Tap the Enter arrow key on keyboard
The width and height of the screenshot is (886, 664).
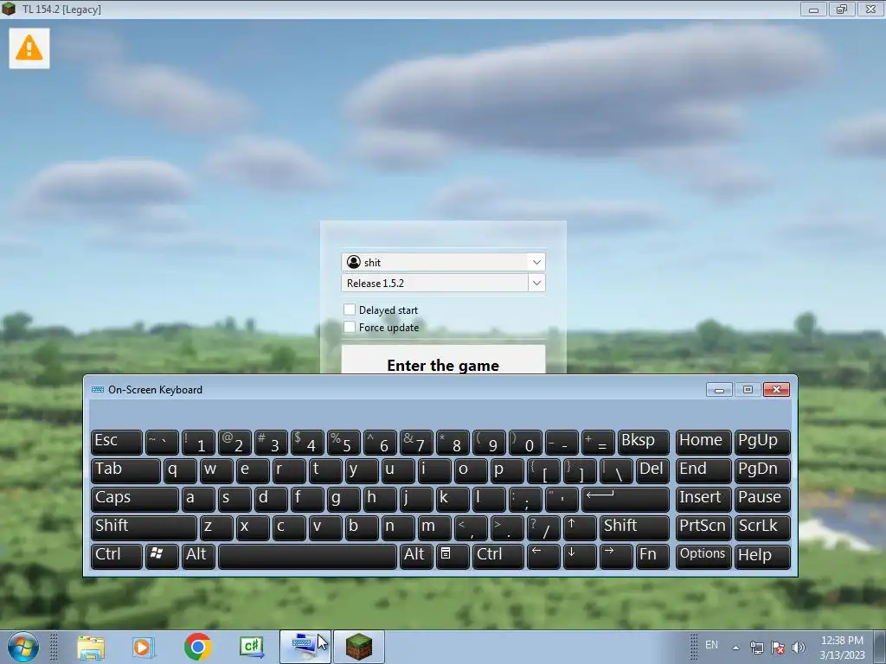[626, 499]
